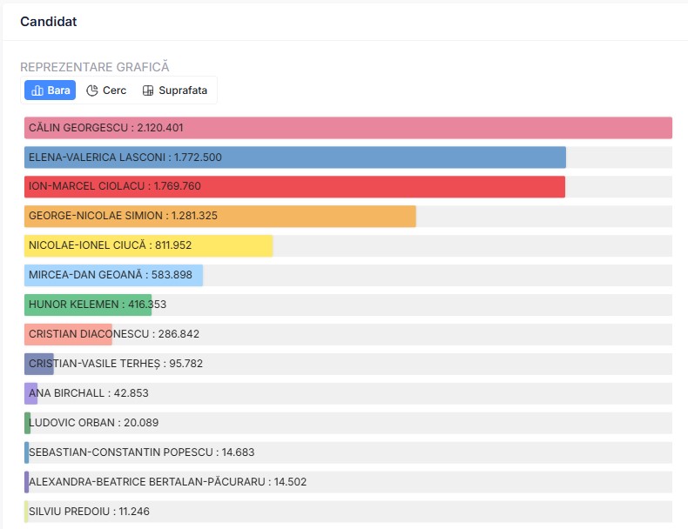Click the Ludovic Orban result row
The image size is (688, 529).
(x=348, y=424)
